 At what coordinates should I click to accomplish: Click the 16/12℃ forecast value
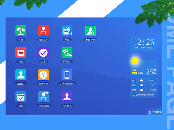coord(152,90)
